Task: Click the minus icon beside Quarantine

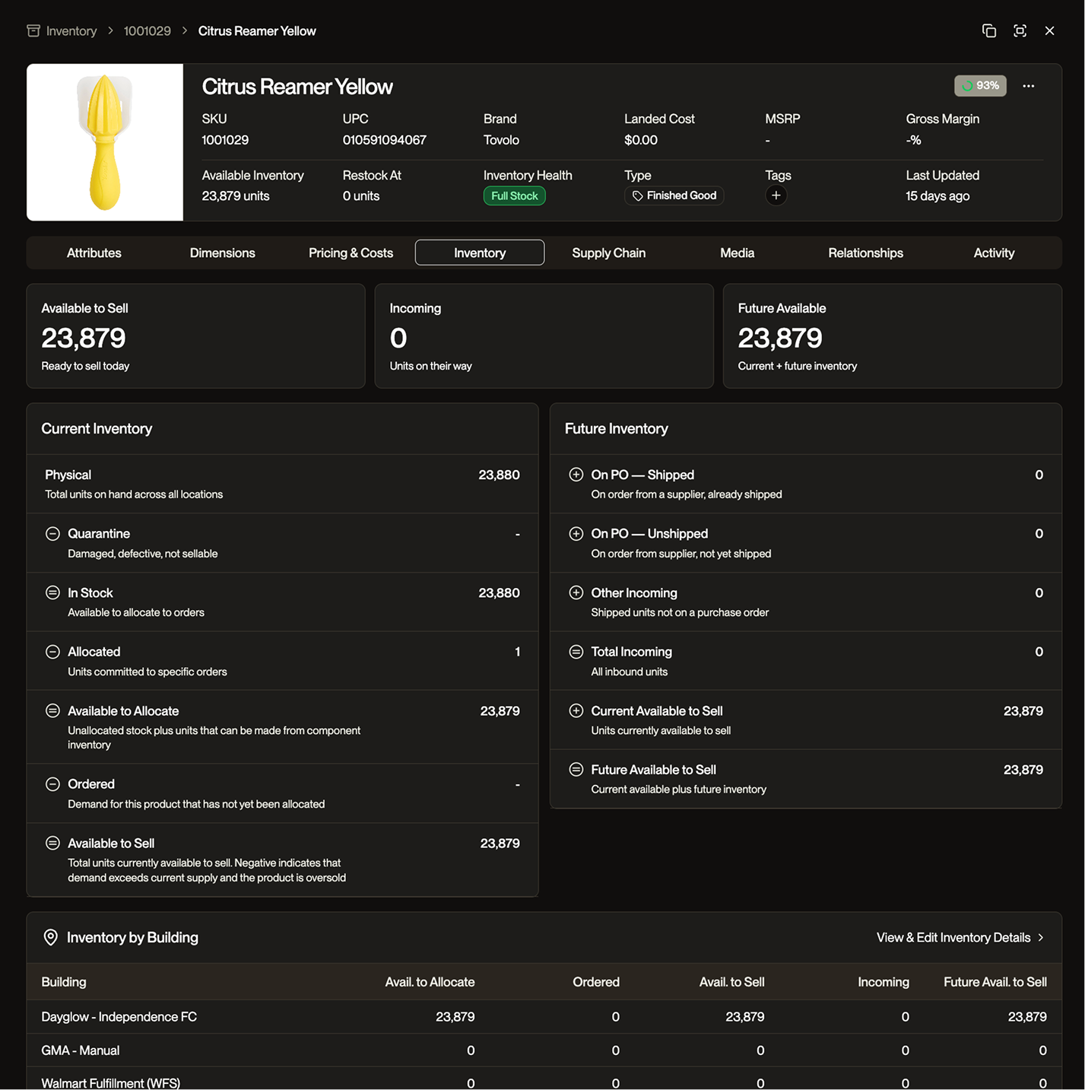Action: (52, 534)
